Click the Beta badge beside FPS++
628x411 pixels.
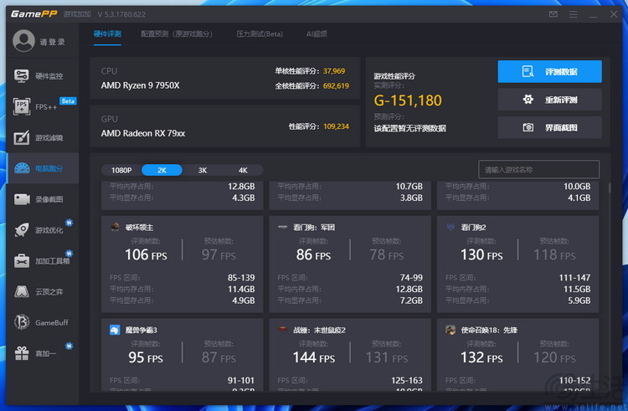click(x=68, y=100)
